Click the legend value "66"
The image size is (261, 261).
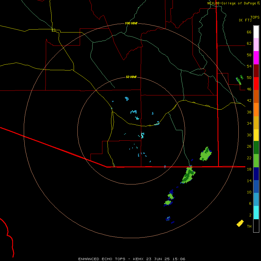(249, 32)
